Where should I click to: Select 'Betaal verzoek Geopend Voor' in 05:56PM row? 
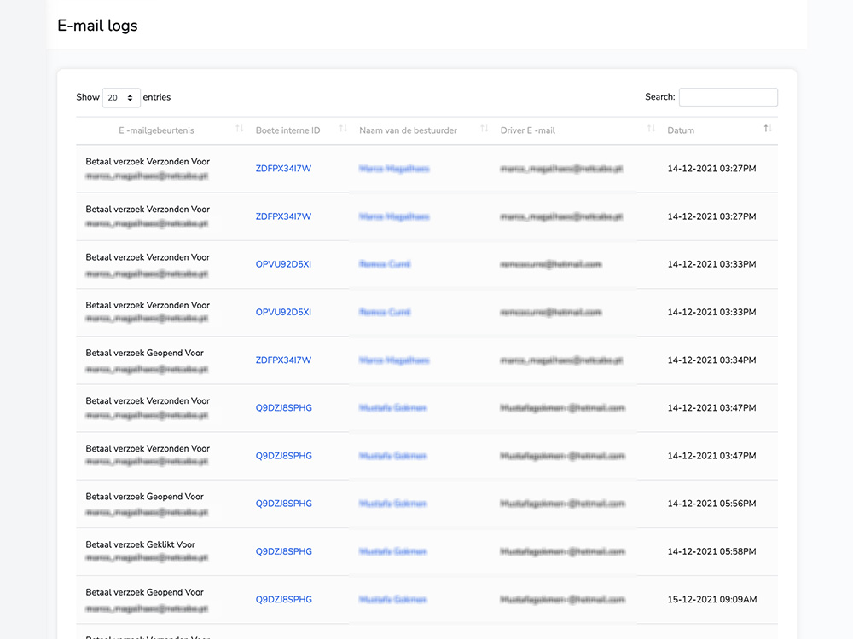click(145, 497)
